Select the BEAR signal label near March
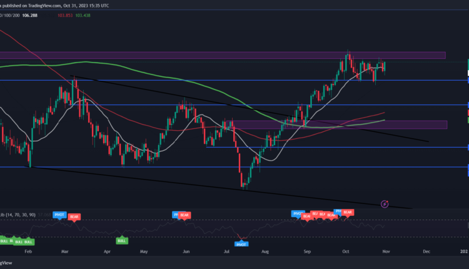This screenshot has width=469, height=269. 74,216
